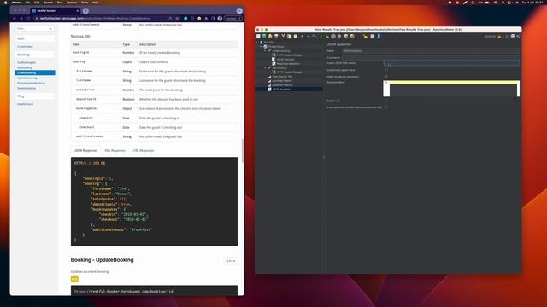Click the browser profile avatar icon

pos(220,19)
